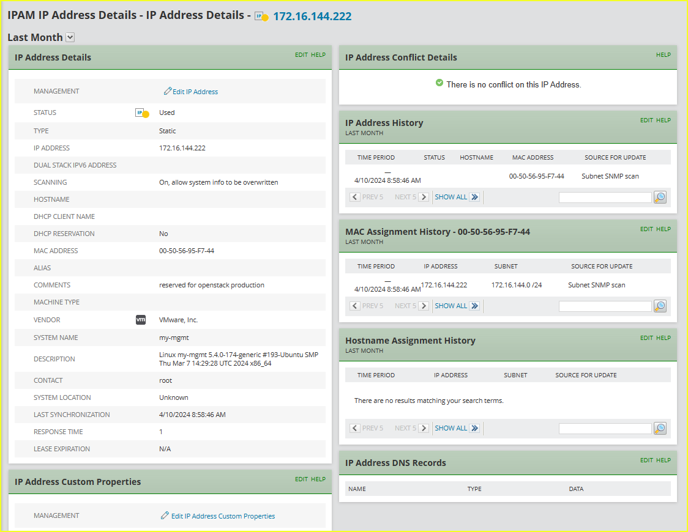Viewport: 688px width, 532px height.
Task: Click the MAC address value 00-50-56-95-F7-44 in details
Action: (x=187, y=251)
